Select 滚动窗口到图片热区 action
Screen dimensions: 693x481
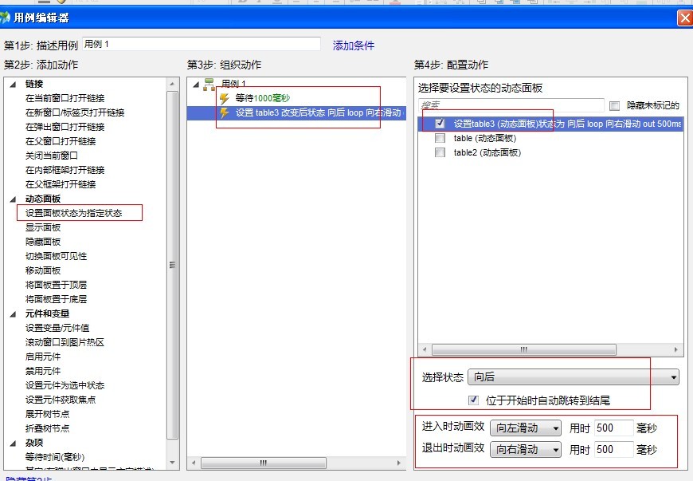(65, 342)
